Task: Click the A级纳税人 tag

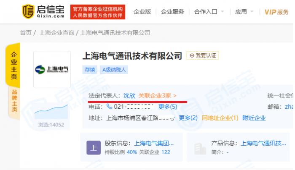Action: (x=114, y=70)
